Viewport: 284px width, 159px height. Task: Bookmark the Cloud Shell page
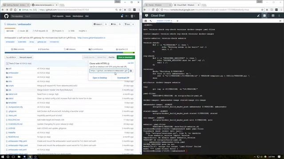point(262,10)
